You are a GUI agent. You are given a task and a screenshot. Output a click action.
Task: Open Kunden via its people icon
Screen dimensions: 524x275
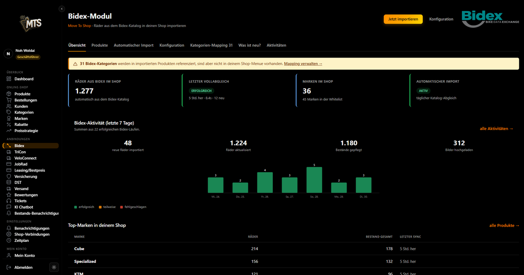point(9,106)
